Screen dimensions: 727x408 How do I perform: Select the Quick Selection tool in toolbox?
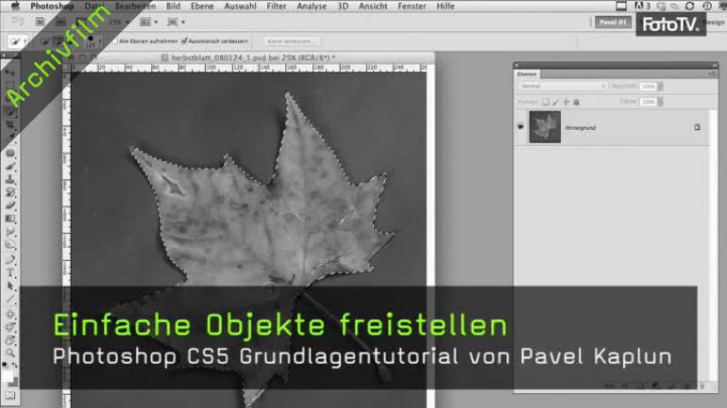10,112
